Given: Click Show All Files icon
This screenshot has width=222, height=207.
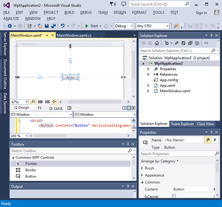Looking at the screenshot, I should (x=197, y=43).
